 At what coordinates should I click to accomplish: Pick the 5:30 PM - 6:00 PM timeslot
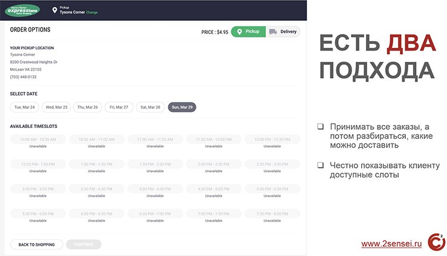tap(38, 214)
